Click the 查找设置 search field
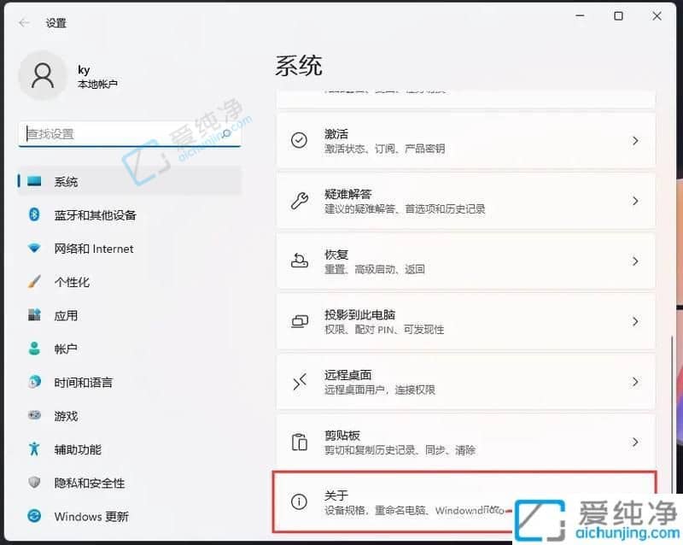The image size is (683, 545). tap(128, 134)
